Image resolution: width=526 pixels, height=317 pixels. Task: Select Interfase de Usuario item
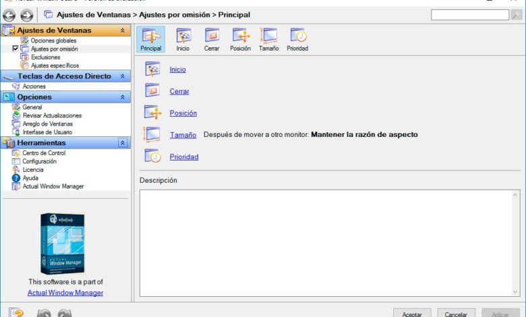point(47,132)
